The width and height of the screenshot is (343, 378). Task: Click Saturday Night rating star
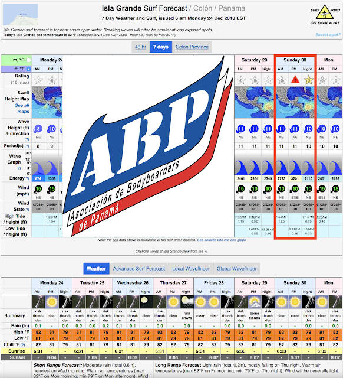point(268,80)
